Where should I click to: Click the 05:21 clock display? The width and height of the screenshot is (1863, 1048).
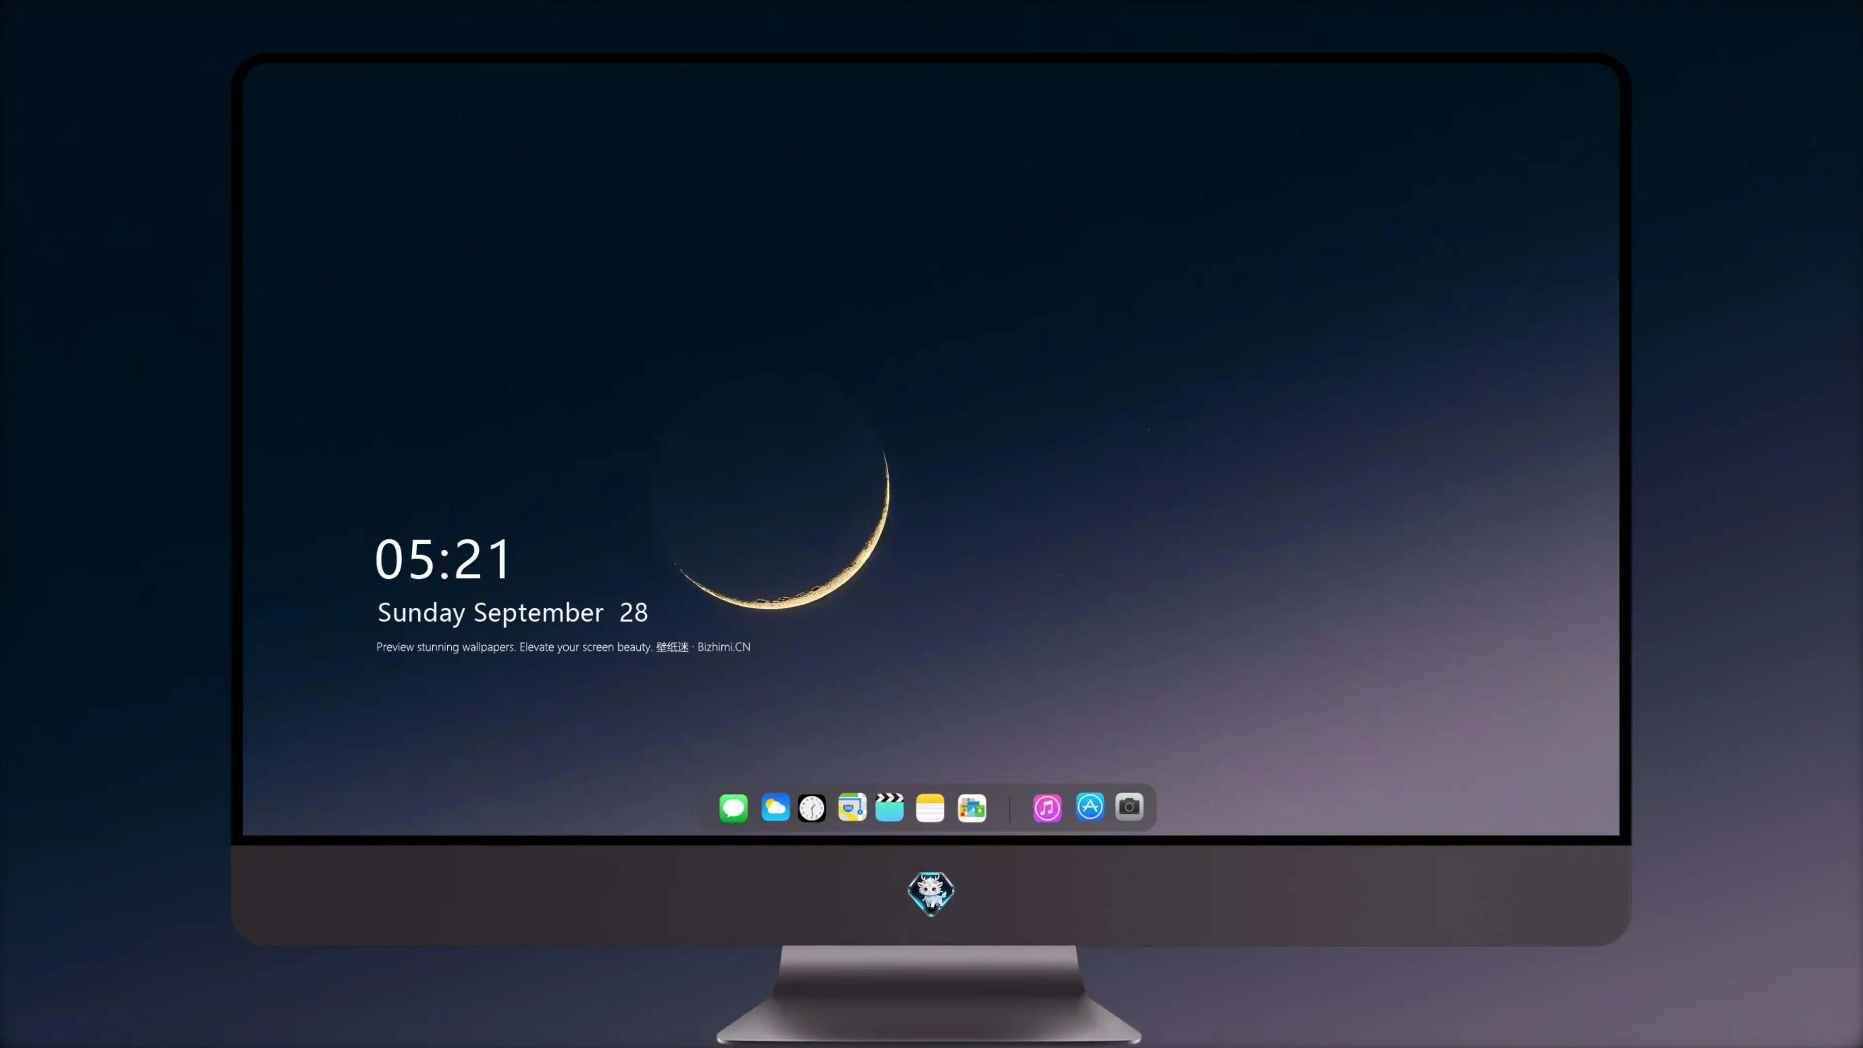(x=442, y=559)
